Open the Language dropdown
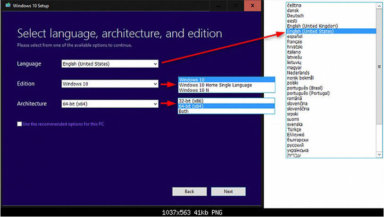This screenshot has height=217, width=384. tap(110, 64)
